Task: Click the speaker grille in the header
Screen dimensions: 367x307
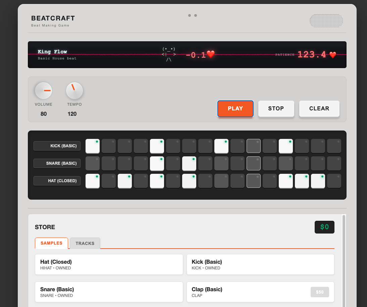Action: [x=326, y=21]
